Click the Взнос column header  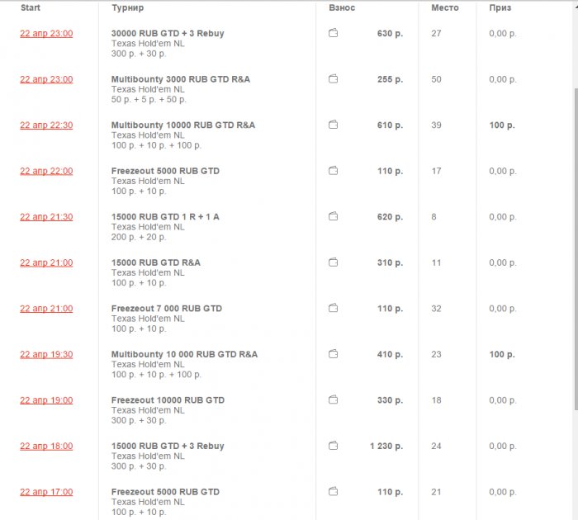342,8
